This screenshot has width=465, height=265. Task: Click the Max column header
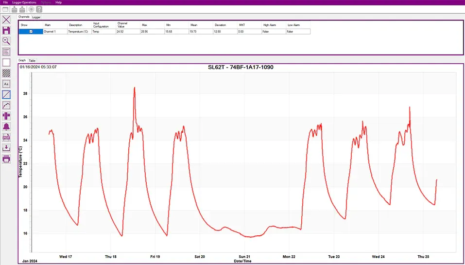tap(144, 25)
